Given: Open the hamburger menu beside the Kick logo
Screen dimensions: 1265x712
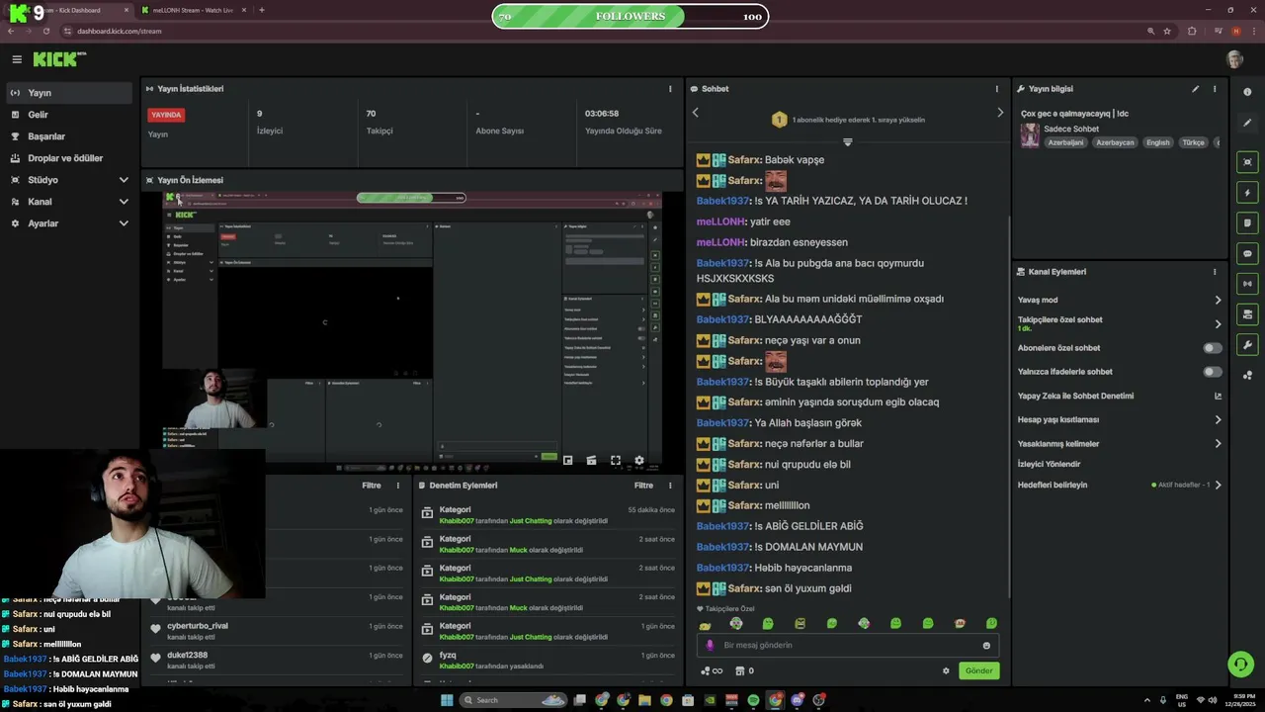Looking at the screenshot, I should coord(17,59).
